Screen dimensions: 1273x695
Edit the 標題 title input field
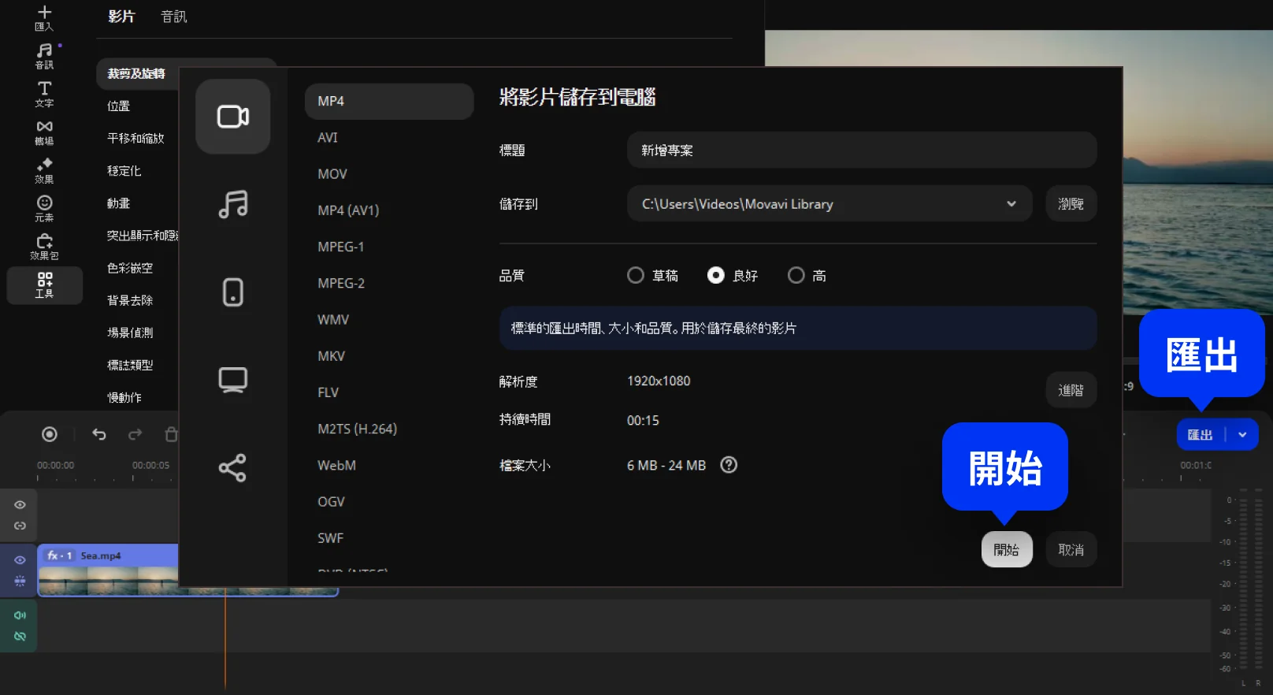tap(862, 150)
